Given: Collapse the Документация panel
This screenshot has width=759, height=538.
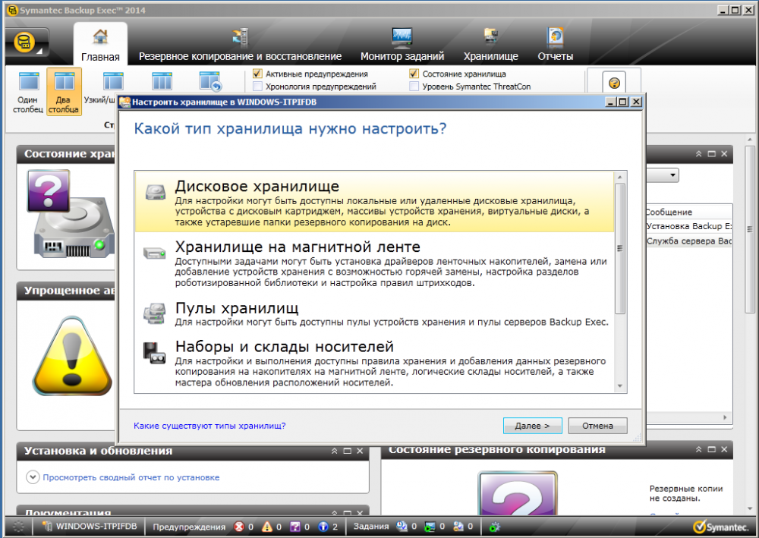Looking at the screenshot, I should (x=334, y=512).
